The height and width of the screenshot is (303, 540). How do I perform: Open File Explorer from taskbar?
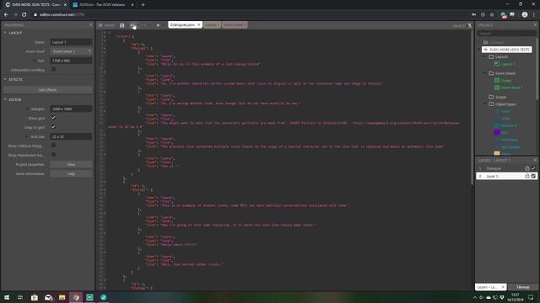click(x=62, y=297)
